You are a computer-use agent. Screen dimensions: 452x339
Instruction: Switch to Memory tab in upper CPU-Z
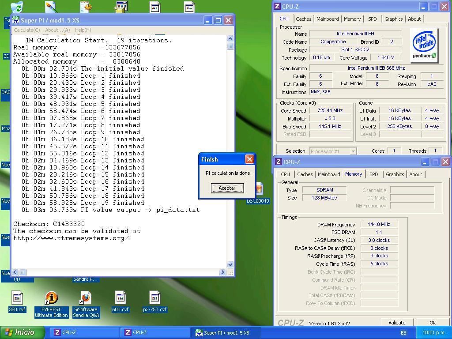coord(352,19)
